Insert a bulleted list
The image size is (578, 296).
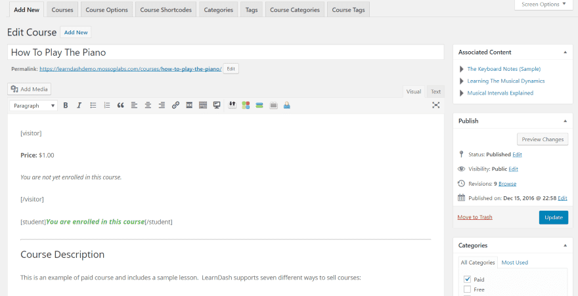[93, 106]
